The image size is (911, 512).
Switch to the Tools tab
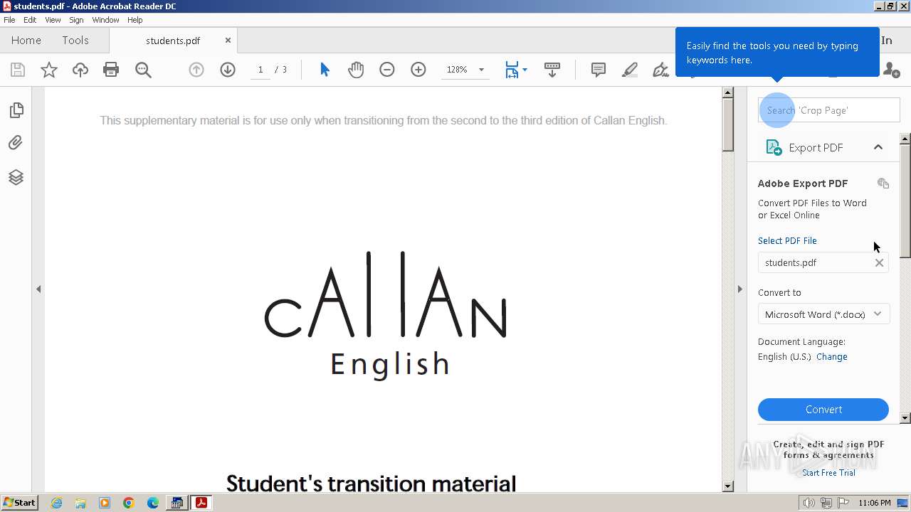pyautogui.click(x=75, y=41)
